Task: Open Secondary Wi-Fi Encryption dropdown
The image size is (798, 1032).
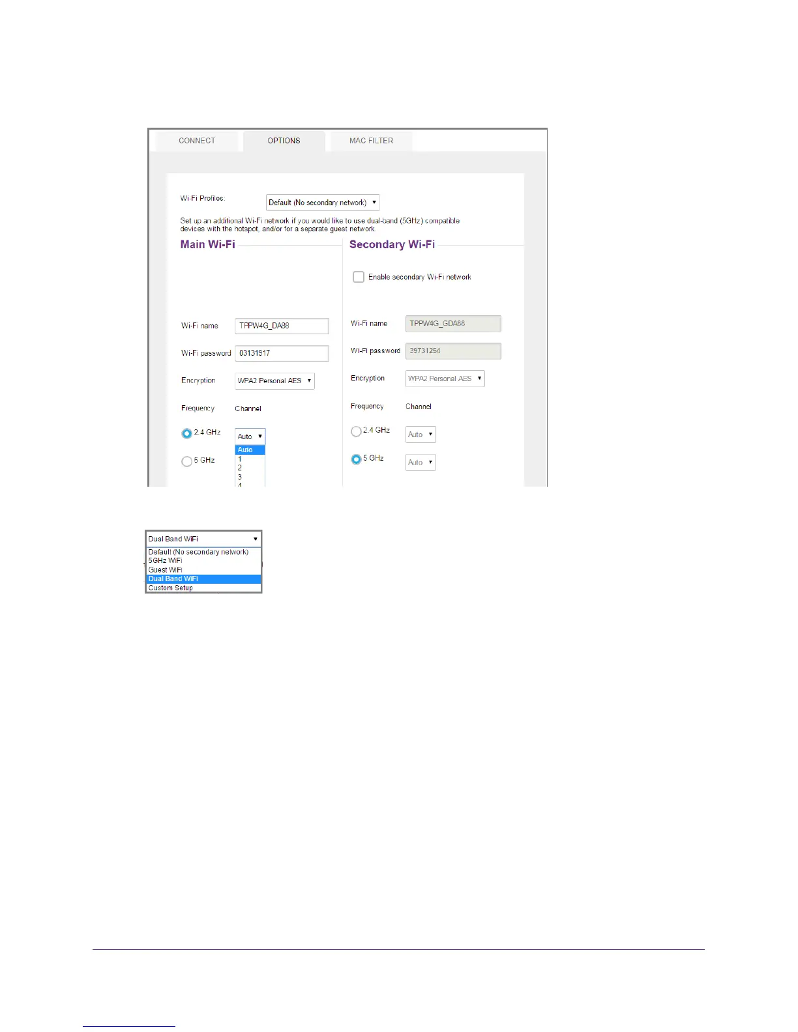Action: (x=445, y=379)
